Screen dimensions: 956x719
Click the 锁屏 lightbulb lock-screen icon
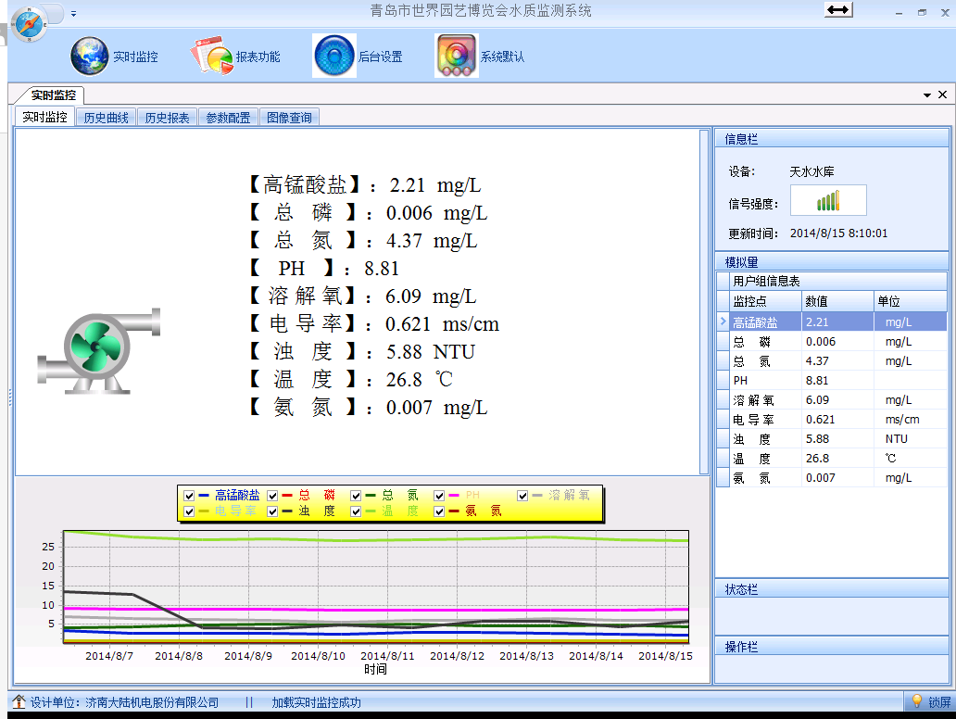(x=917, y=702)
